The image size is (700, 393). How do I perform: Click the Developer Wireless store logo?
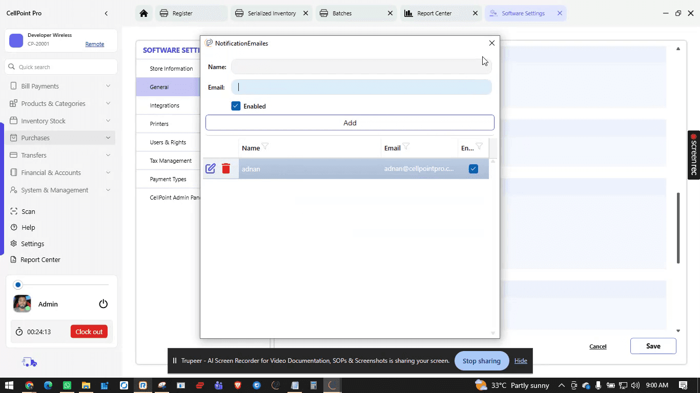tap(16, 40)
